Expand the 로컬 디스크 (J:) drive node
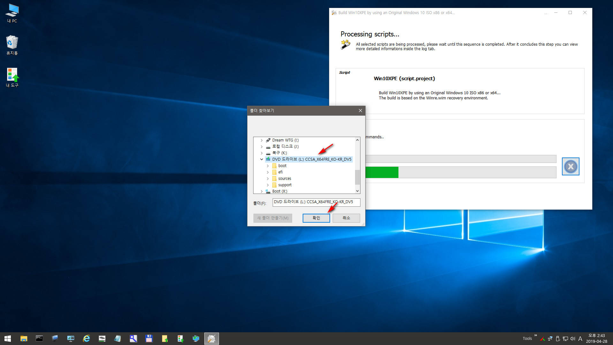Screen dimensions: 613x345 pos(261,147)
